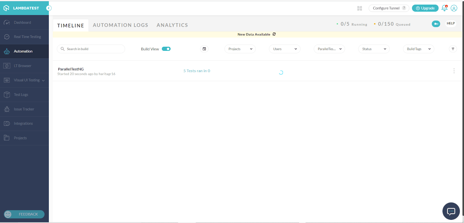464x223 pixels.
Task: Click the access key icon button
Action: pyautogui.click(x=436, y=24)
